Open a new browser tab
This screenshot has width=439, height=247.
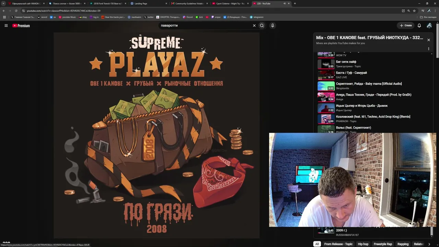point(295,3)
